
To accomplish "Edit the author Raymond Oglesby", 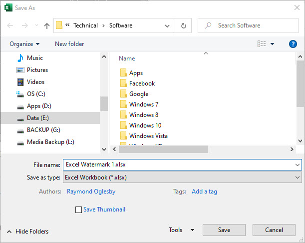I will tap(91, 191).
